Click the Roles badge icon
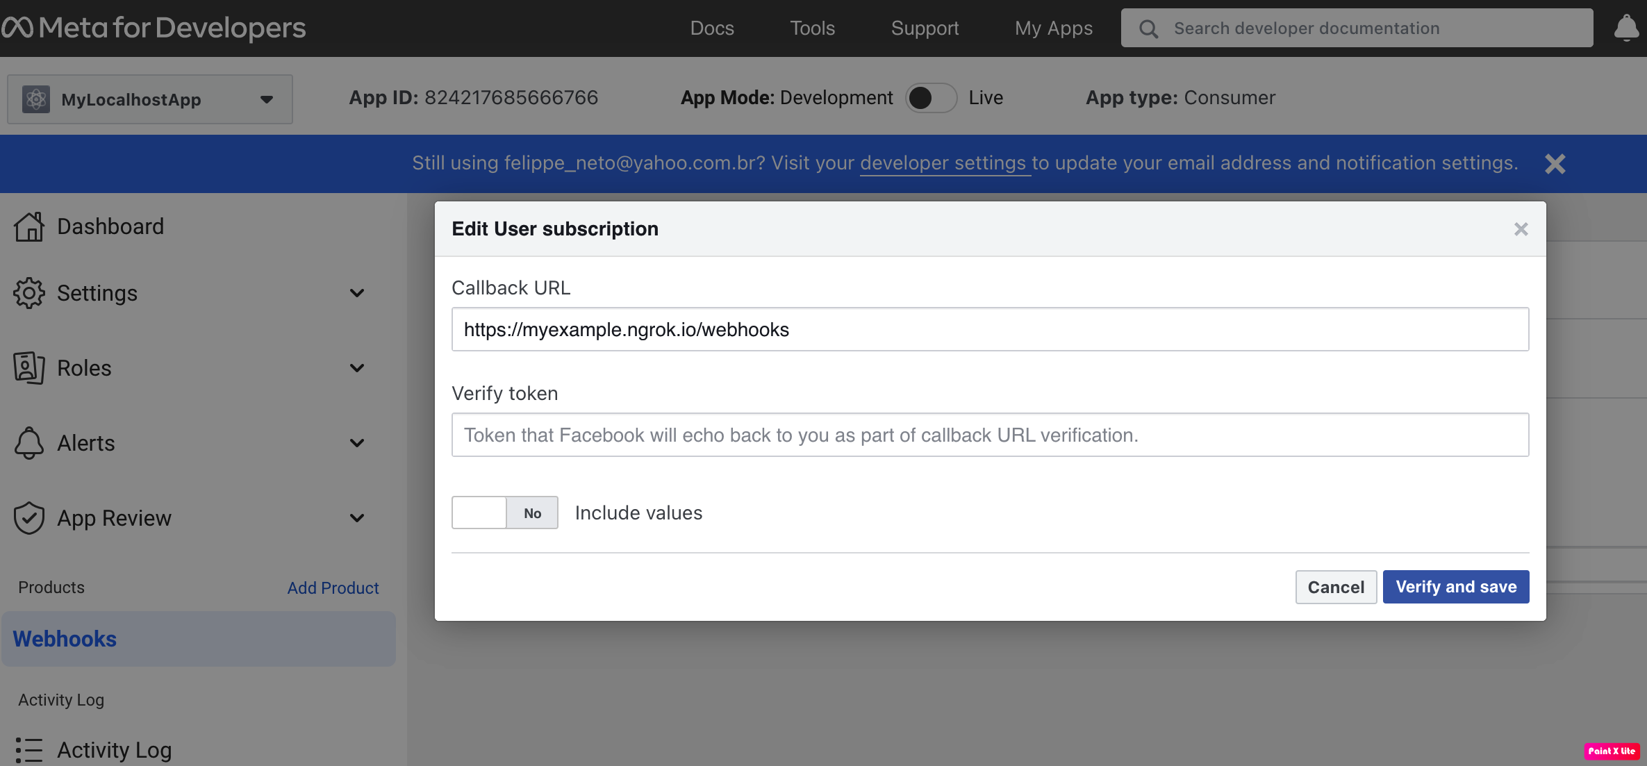This screenshot has height=766, width=1647. [28, 367]
